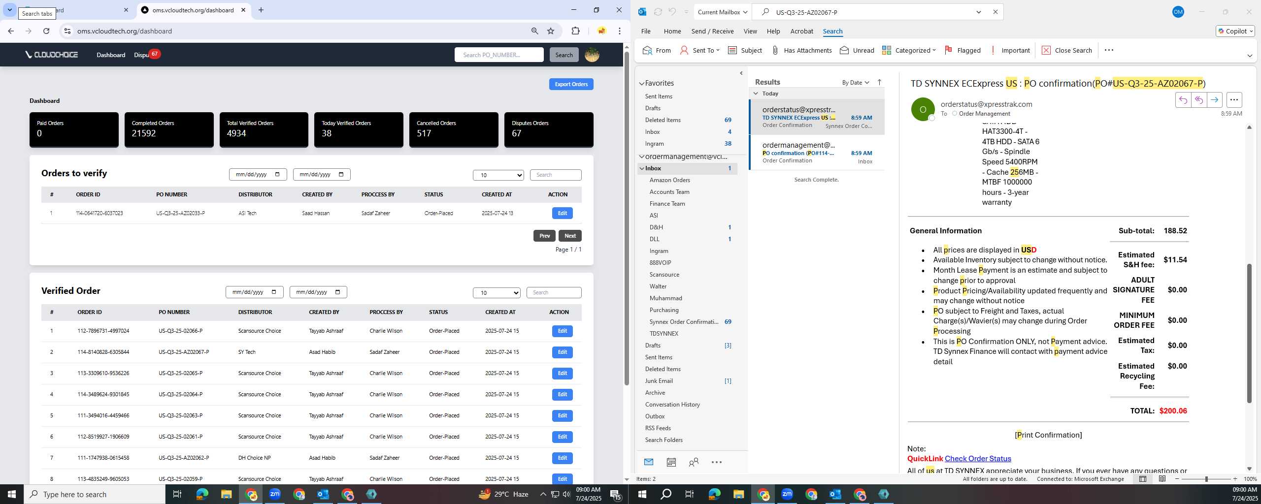Click the Outlook Forward arrow icon
1261x504 pixels.
(1214, 100)
